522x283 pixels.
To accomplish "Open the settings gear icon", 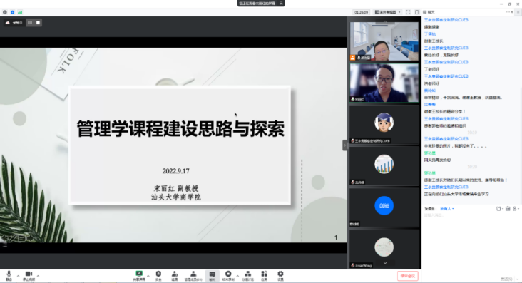I will [x=280, y=275].
